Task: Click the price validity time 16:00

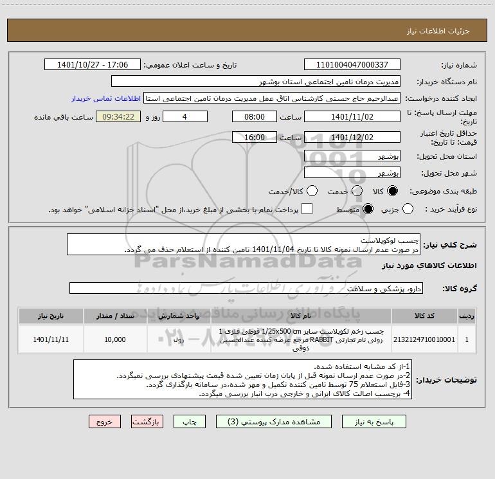Action: click(x=255, y=138)
